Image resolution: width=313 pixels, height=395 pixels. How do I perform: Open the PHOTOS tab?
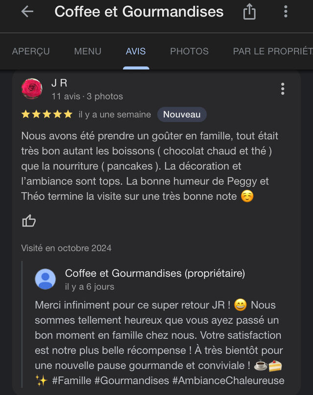(189, 51)
